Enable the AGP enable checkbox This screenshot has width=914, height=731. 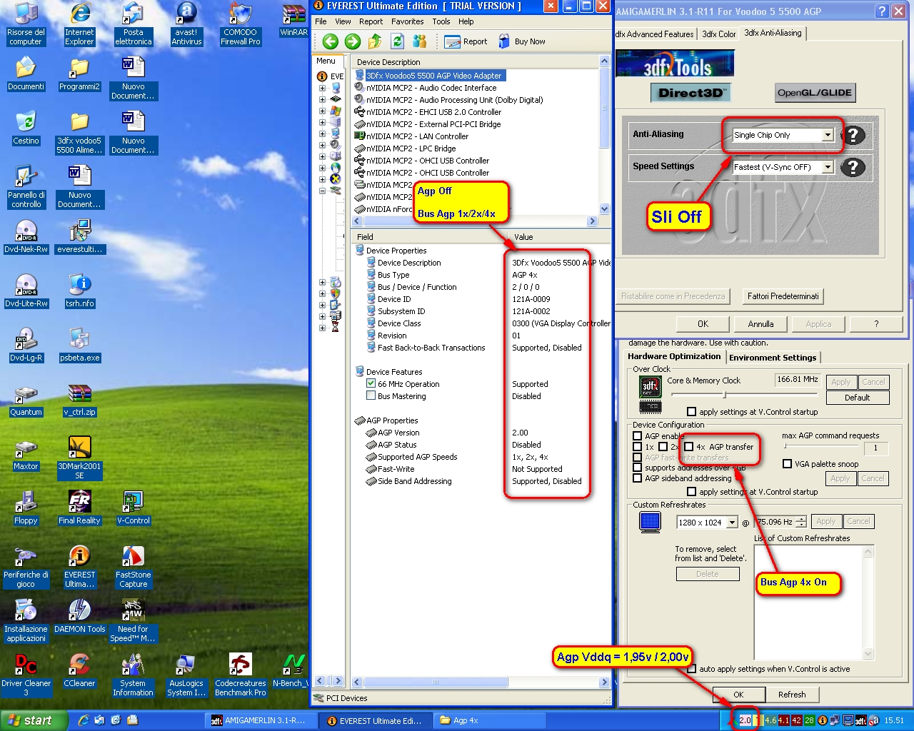[x=638, y=435]
